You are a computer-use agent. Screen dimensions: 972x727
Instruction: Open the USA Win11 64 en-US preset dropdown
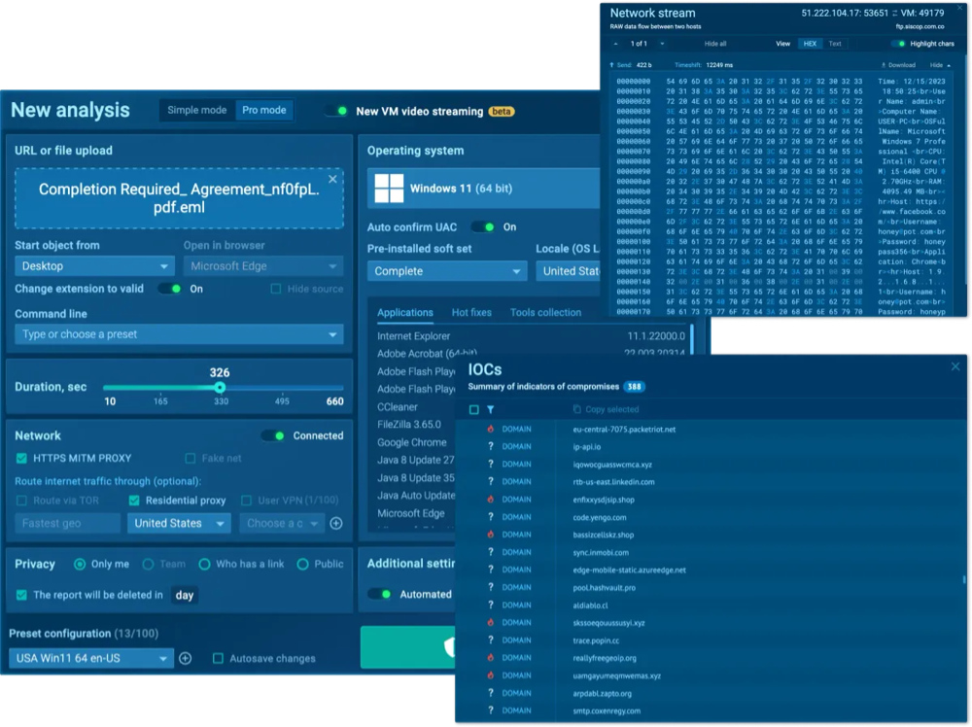point(90,658)
